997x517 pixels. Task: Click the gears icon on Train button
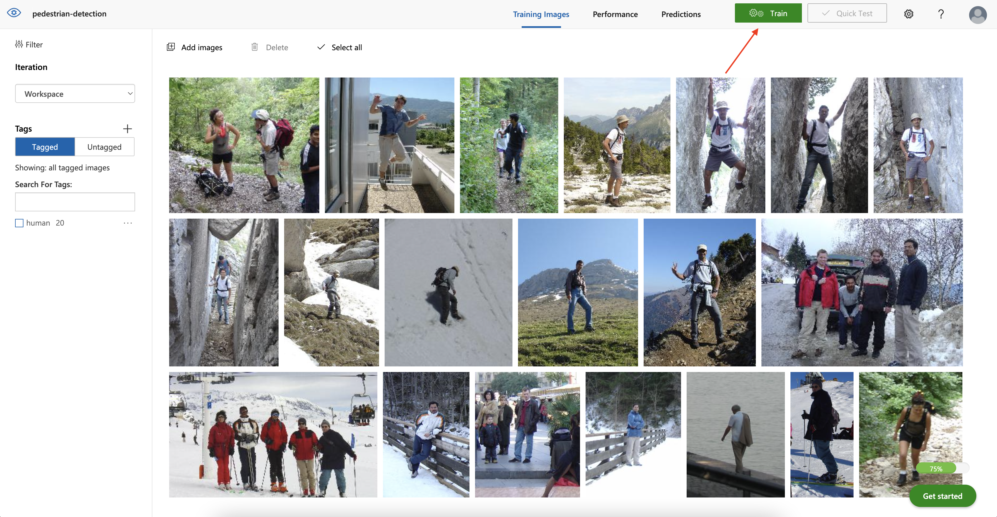[756, 13]
